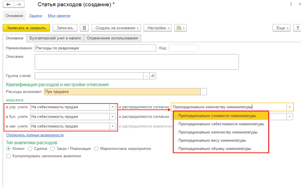This screenshot has width=301, height=187.
Task: Open the Группа статей form icon
Action: 153,76
